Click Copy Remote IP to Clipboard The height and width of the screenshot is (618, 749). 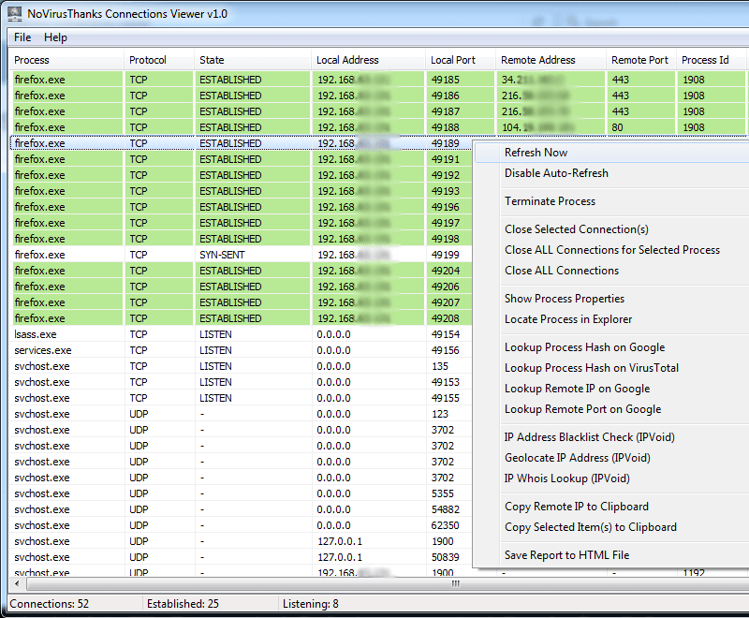[577, 507]
